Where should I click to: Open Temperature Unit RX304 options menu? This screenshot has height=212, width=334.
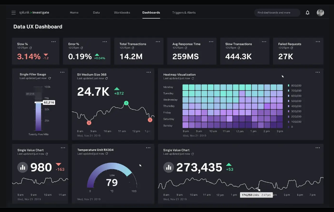(148, 148)
